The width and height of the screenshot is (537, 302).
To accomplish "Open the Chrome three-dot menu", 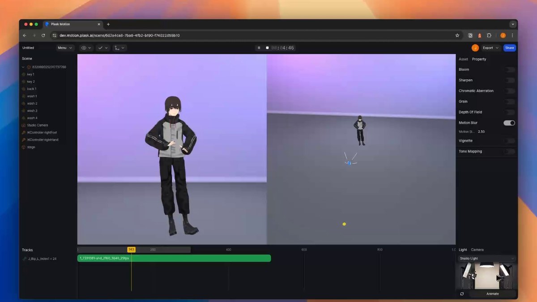I will coord(512,35).
